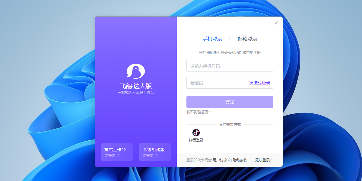Click the minimize icon on the window
This screenshot has height=181, width=362.
(267, 23)
